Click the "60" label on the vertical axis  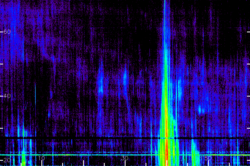pyautogui.click(x=7, y=32)
